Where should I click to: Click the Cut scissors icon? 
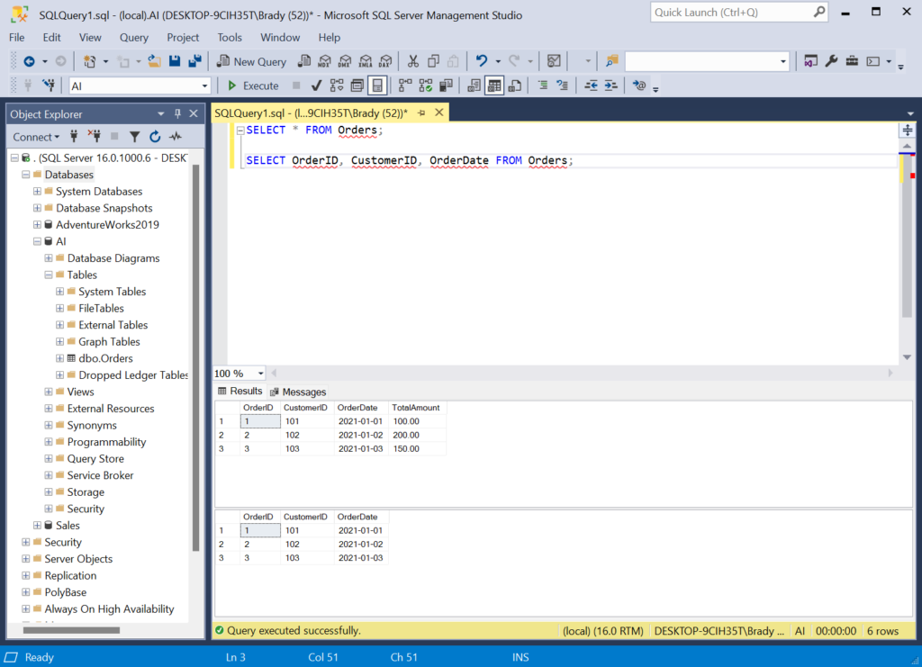(x=412, y=61)
